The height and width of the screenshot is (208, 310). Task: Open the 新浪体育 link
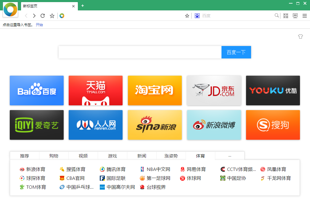33,169
